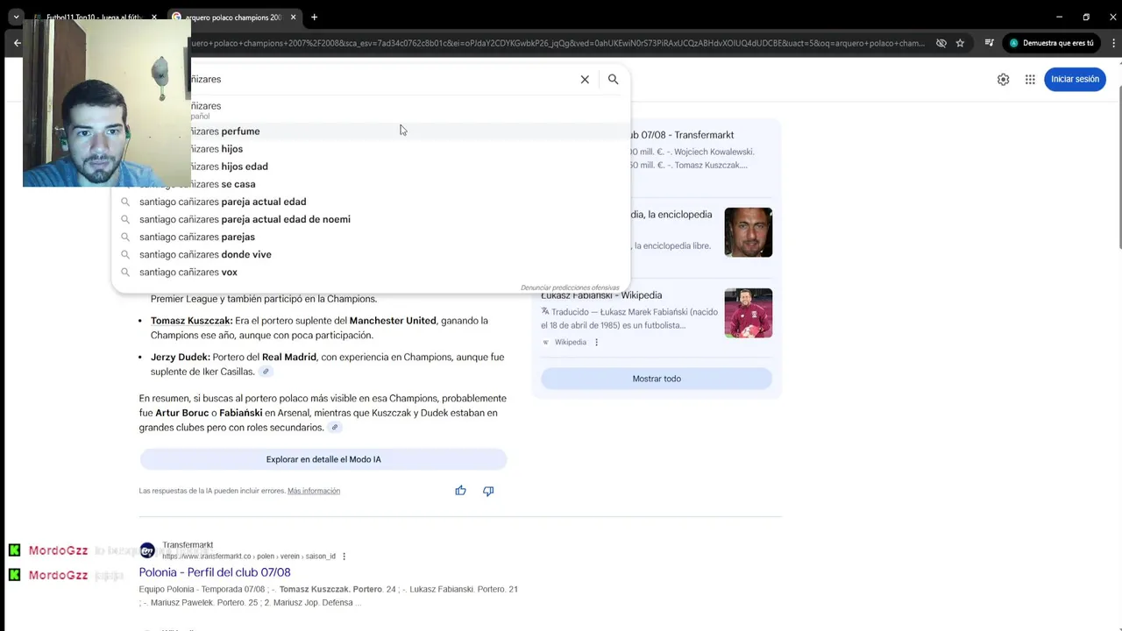Viewport: 1122px width, 631px height.
Task: Open Polonia - Perfil del club 07/08 result
Action: (215, 572)
